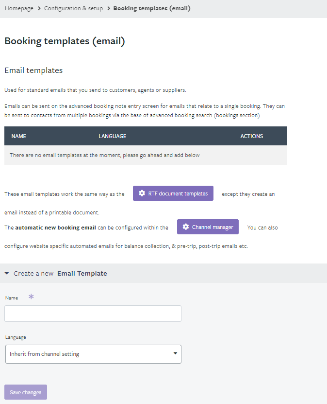The image size is (327, 404).
Task: Go to Homepage breadcrumb link
Action: click(x=19, y=8)
